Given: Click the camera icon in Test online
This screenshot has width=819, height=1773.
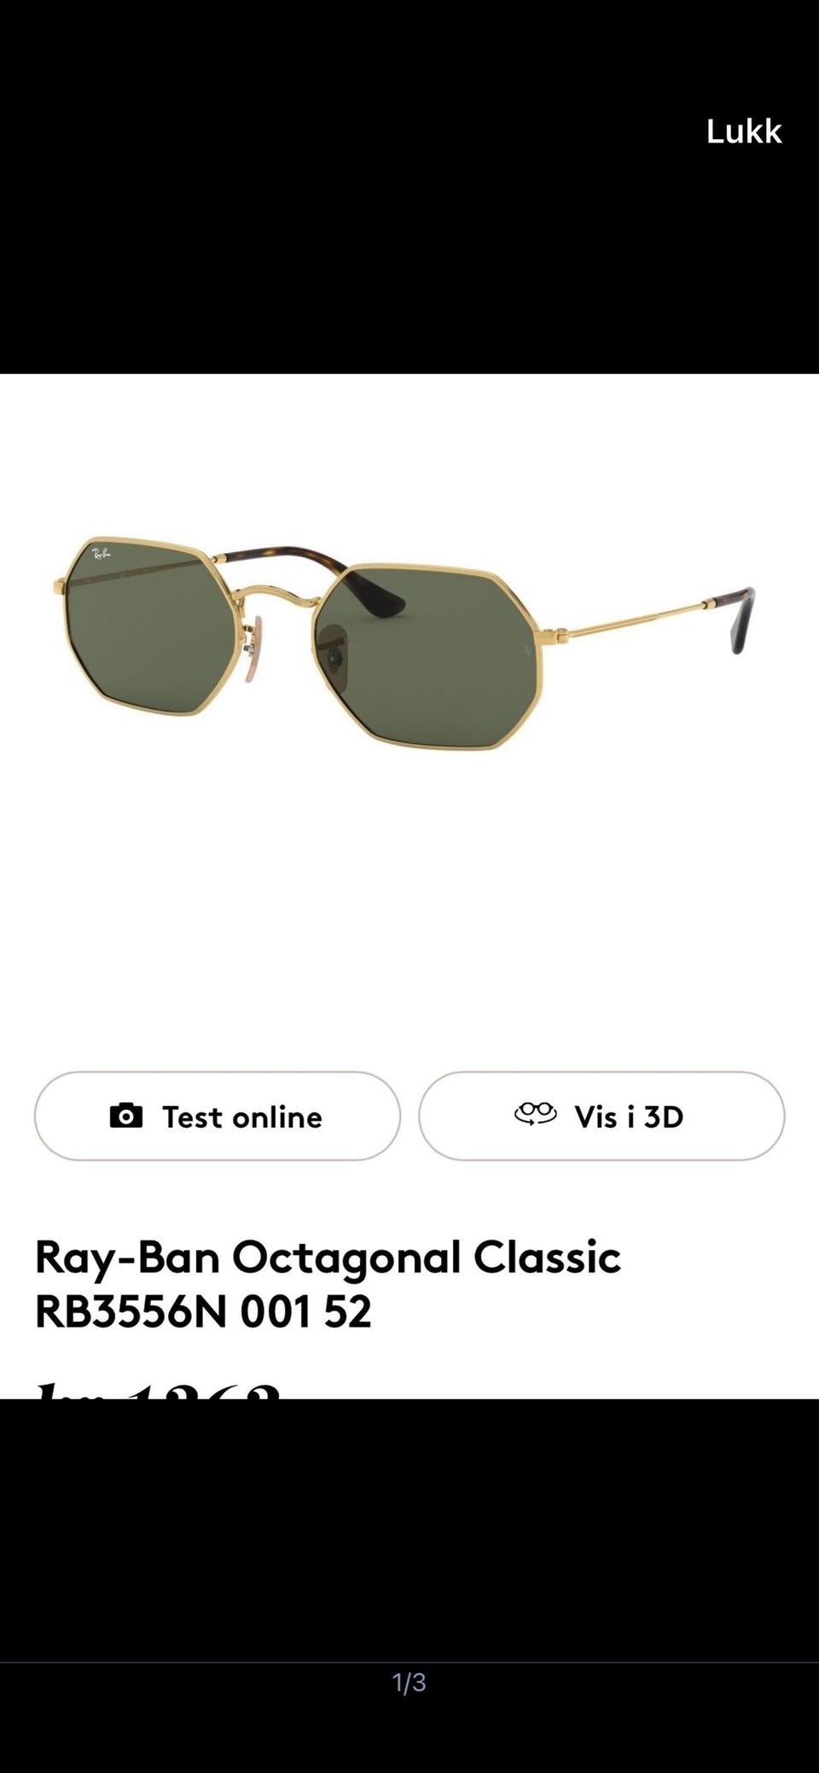Looking at the screenshot, I should (x=126, y=1116).
